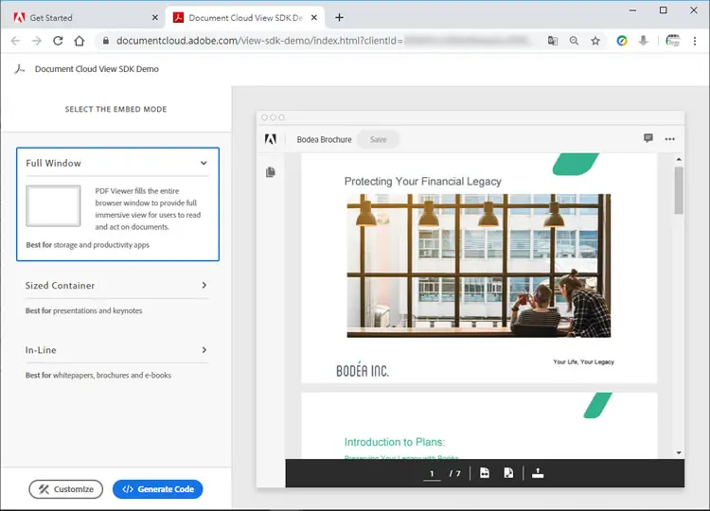The width and height of the screenshot is (710, 511).
Task: Click the fit-to-width icon in bottom bar
Action: [x=485, y=473]
